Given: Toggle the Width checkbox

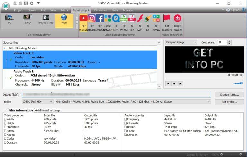Looking at the screenshot, I should [x=5, y=119].
